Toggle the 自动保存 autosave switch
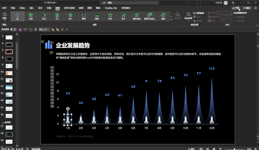This screenshot has height=150, width=259. coord(13,29)
